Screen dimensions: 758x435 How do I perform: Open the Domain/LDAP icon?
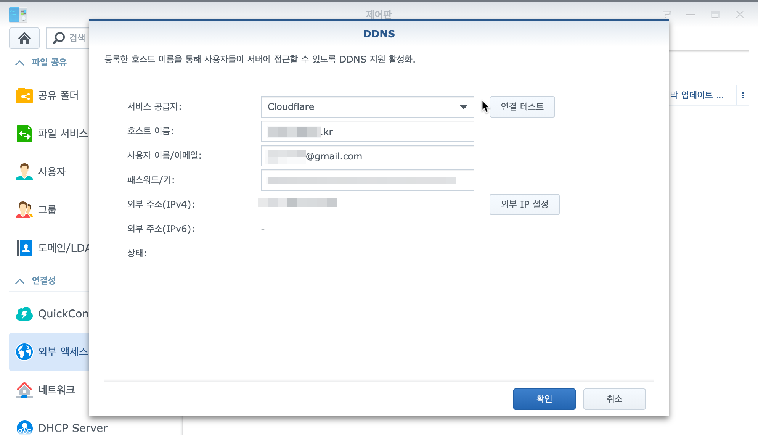coord(24,248)
